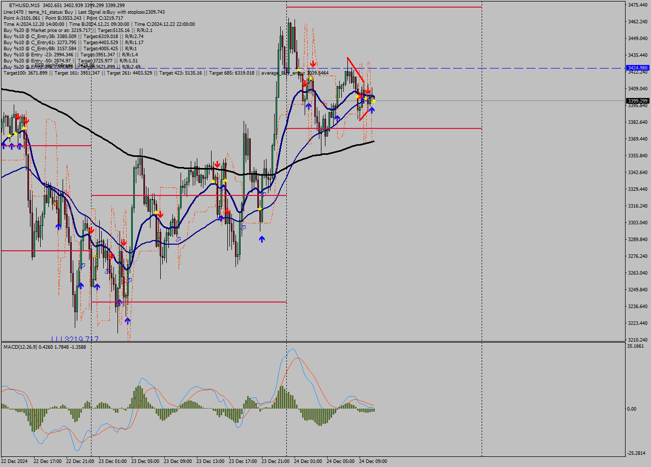Screen dimensions: 651x467
Task: Click the 3435.440 price axis label
Action: point(638,55)
